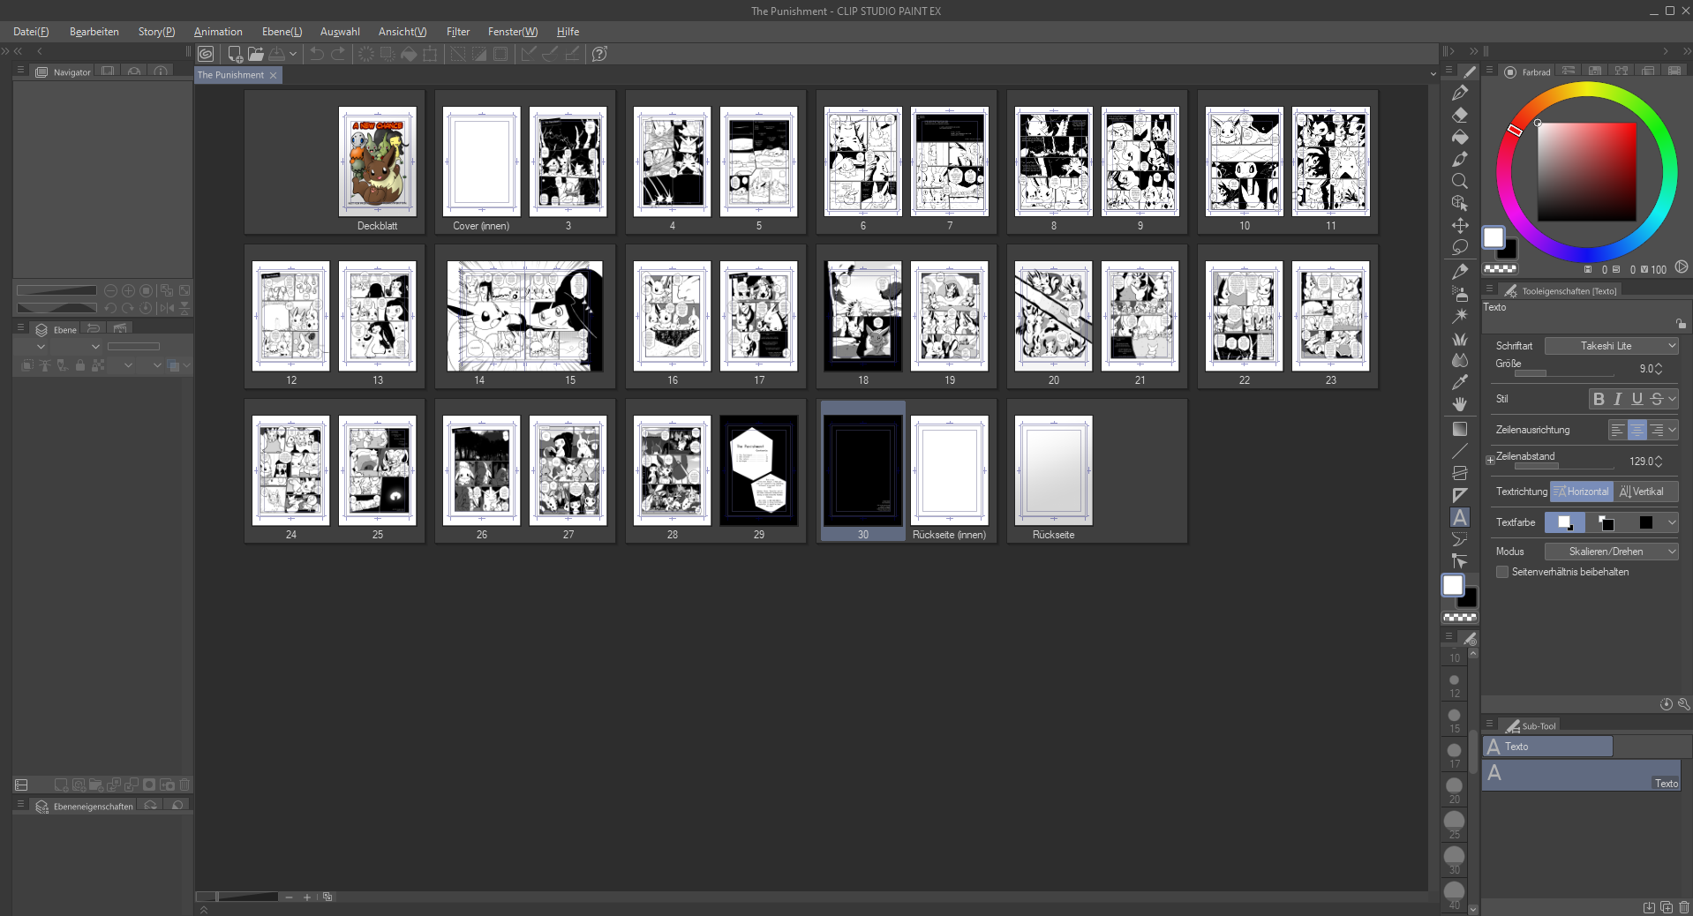Toggle strikethrough text style

[1657, 399]
